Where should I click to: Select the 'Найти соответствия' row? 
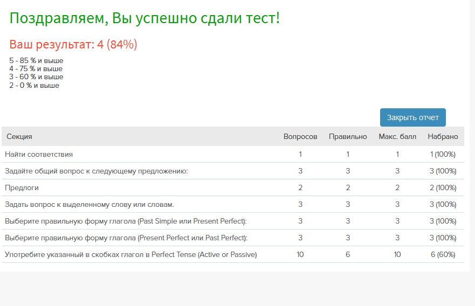(233, 155)
